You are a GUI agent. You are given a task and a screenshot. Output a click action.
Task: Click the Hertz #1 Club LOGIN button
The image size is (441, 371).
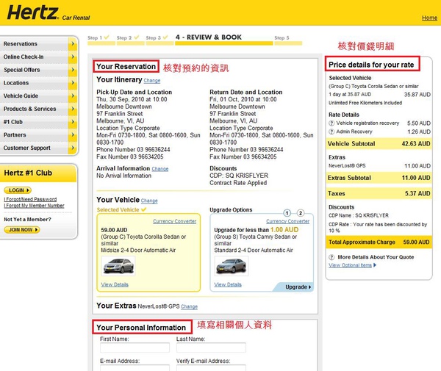pos(18,190)
